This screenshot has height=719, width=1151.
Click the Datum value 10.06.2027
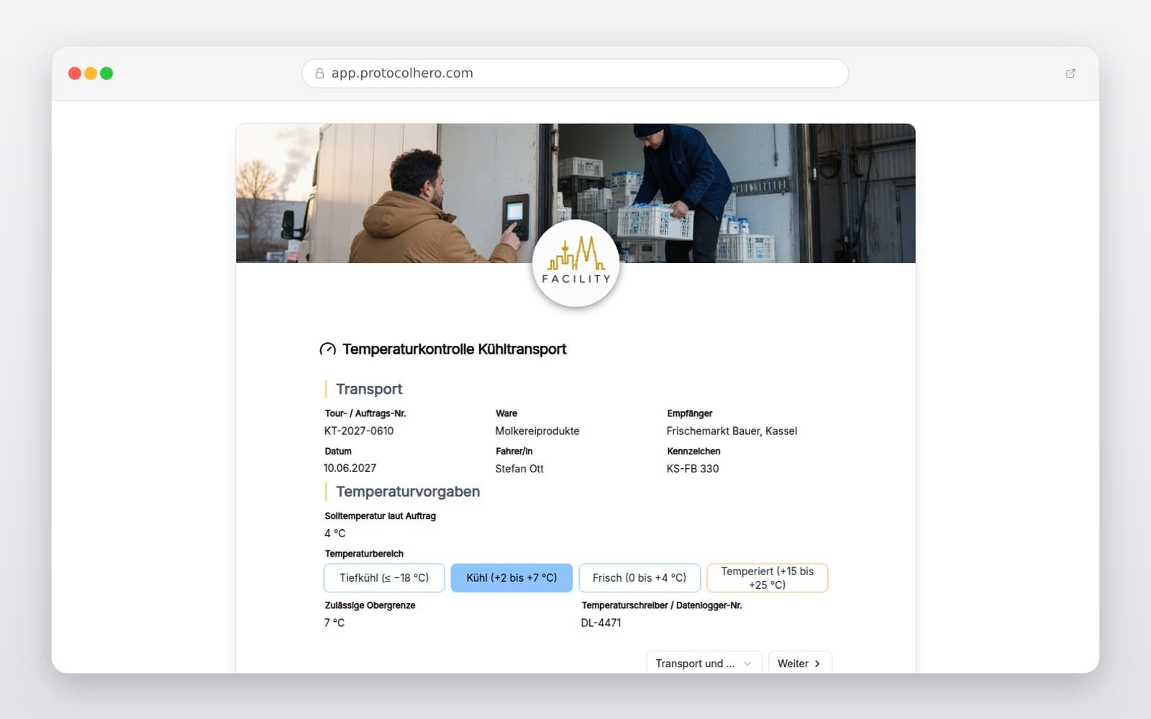(x=350, y=468)
